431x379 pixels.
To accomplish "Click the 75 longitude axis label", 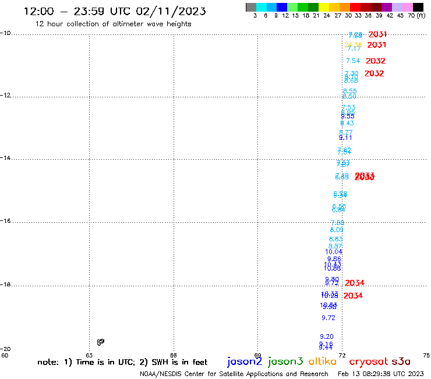I will tap(426, 355).
